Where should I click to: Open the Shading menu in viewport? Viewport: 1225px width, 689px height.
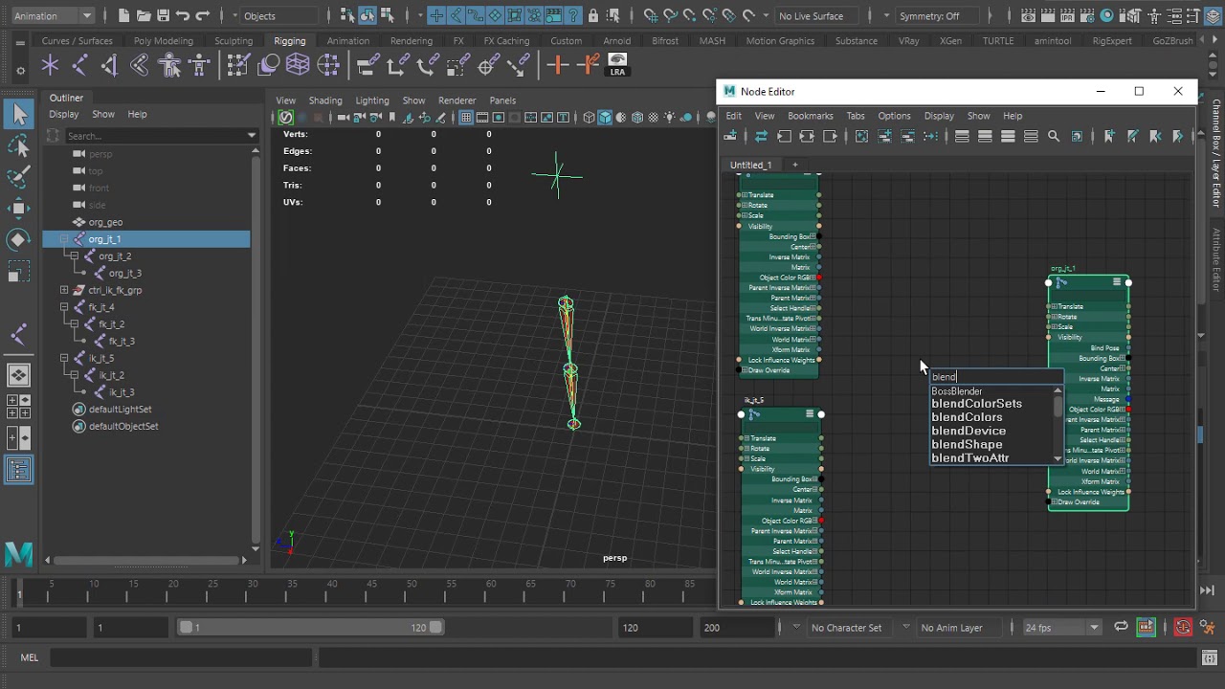[324, 100]
